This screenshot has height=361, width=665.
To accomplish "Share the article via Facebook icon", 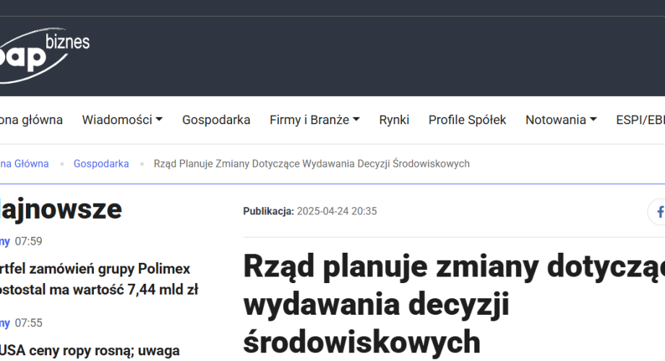I will click(658, 212).
